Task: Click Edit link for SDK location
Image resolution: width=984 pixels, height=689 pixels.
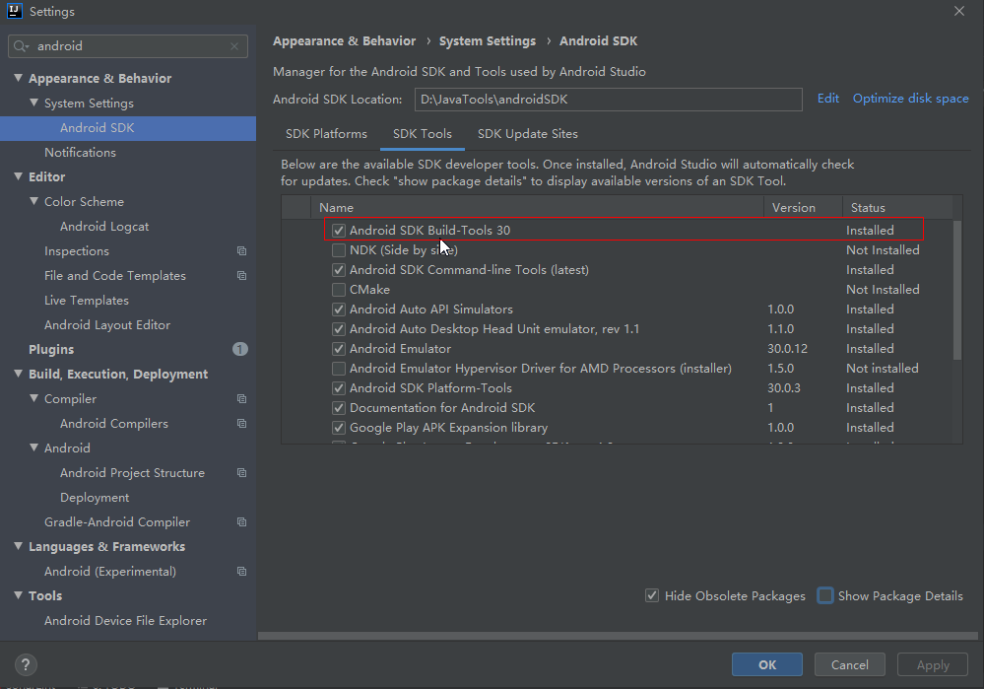Action: [x=828, y=99]
